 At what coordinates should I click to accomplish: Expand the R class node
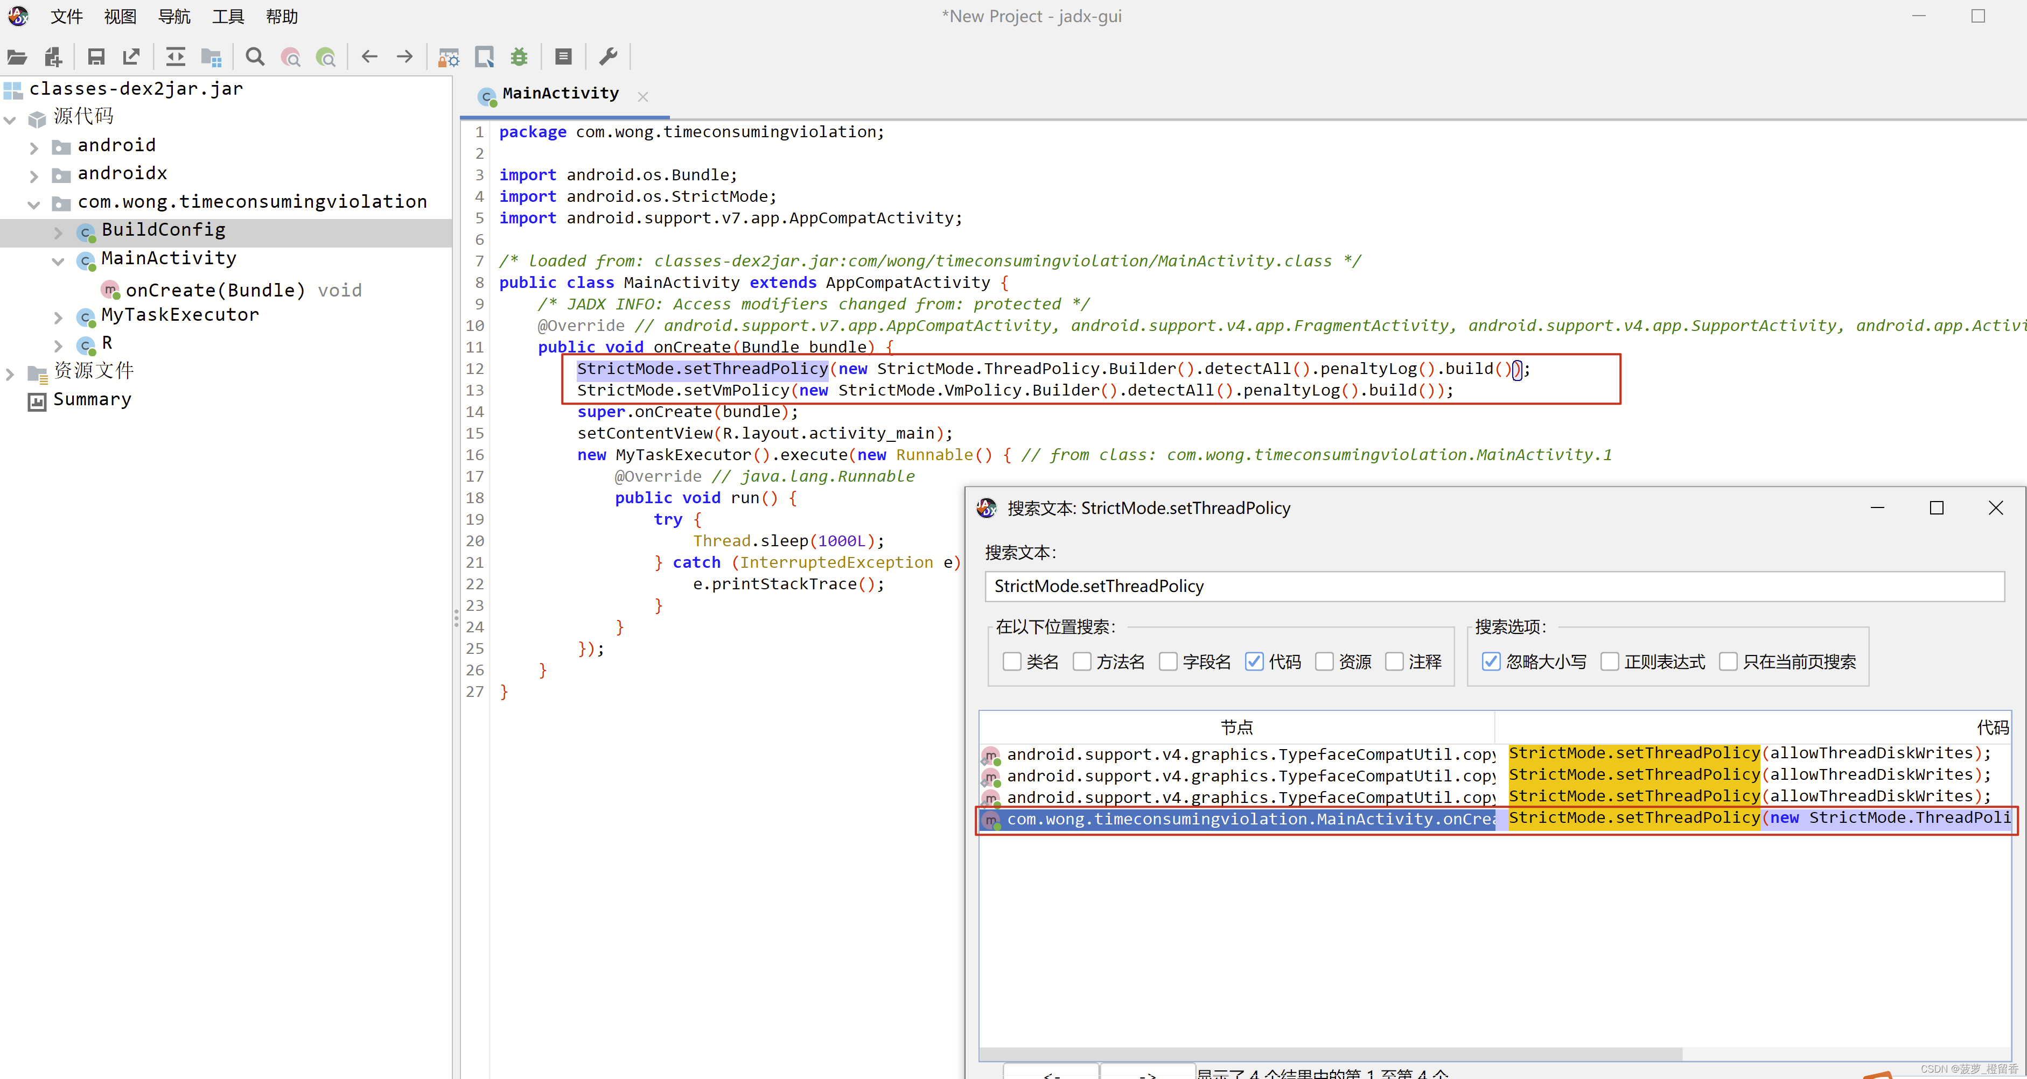[58, 346]
